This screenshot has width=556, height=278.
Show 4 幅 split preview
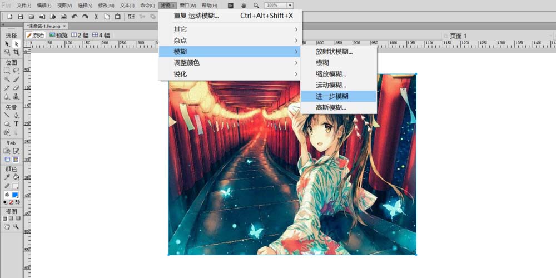click(101, 35)
